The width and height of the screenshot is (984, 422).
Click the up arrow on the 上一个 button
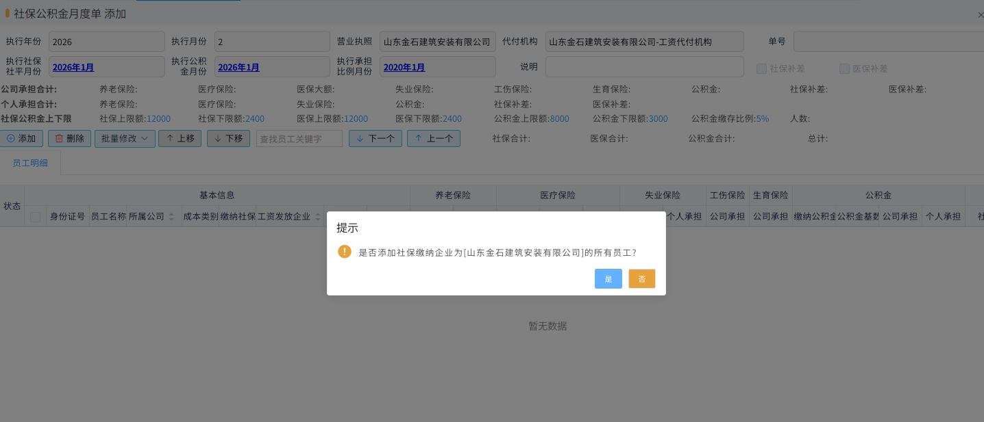point(419,138)
